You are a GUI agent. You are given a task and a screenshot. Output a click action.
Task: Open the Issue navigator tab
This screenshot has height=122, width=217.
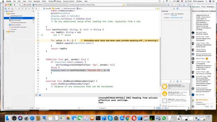(x=19, y=8)
